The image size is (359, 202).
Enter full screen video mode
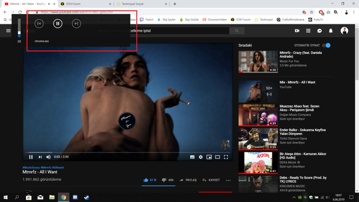pyautogui.click(x=226, y=157)
